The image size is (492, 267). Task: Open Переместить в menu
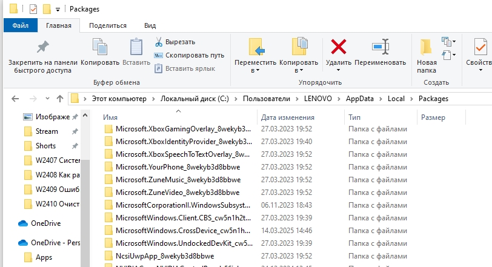click(256, 56)
